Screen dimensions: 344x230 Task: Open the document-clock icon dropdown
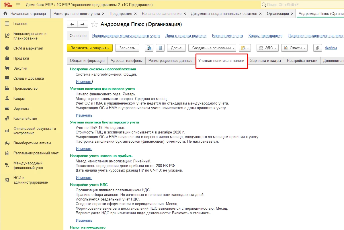pyautogui.click(x=245, y=48)
